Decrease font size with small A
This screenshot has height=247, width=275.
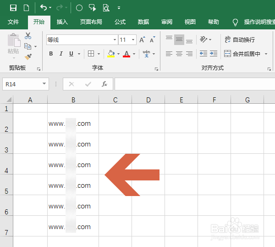click(x=153, y=39)
